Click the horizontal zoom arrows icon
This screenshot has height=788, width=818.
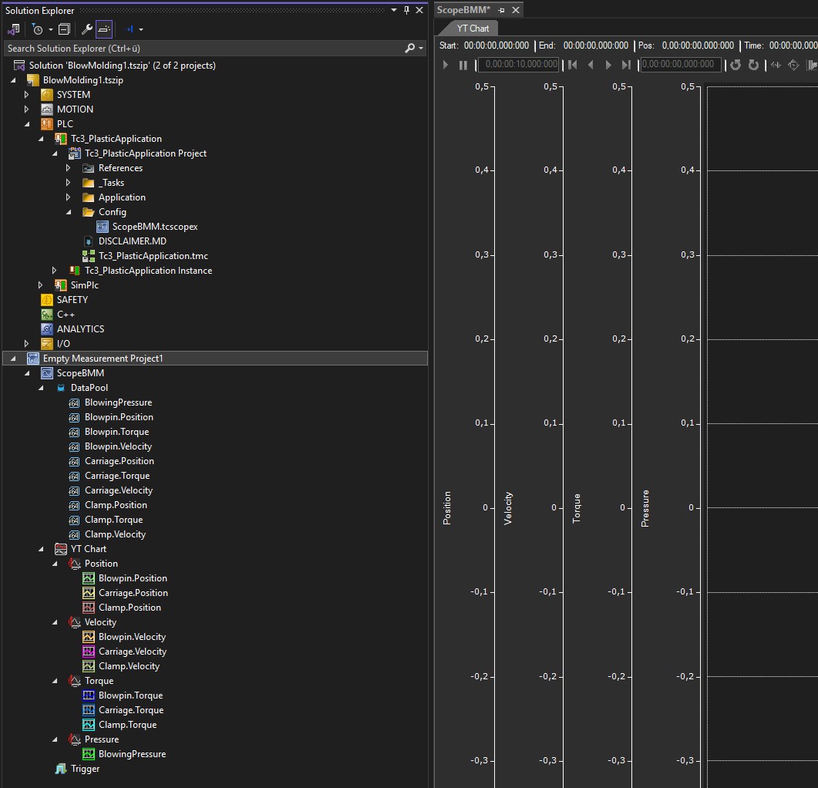click(x=776, y=65)
